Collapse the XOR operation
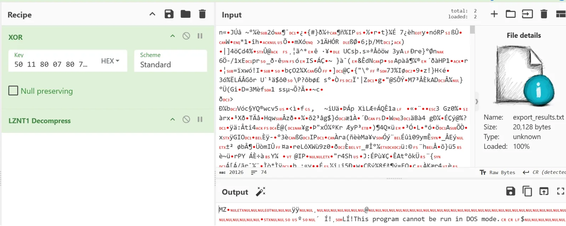 (173, 36)
